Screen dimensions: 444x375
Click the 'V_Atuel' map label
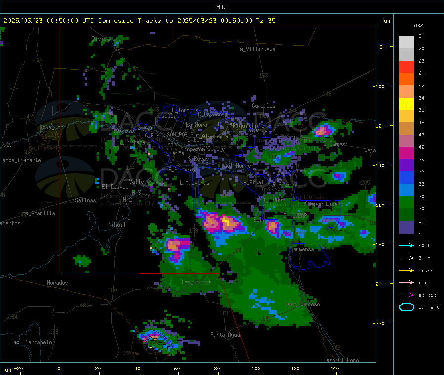pos(254,182)
